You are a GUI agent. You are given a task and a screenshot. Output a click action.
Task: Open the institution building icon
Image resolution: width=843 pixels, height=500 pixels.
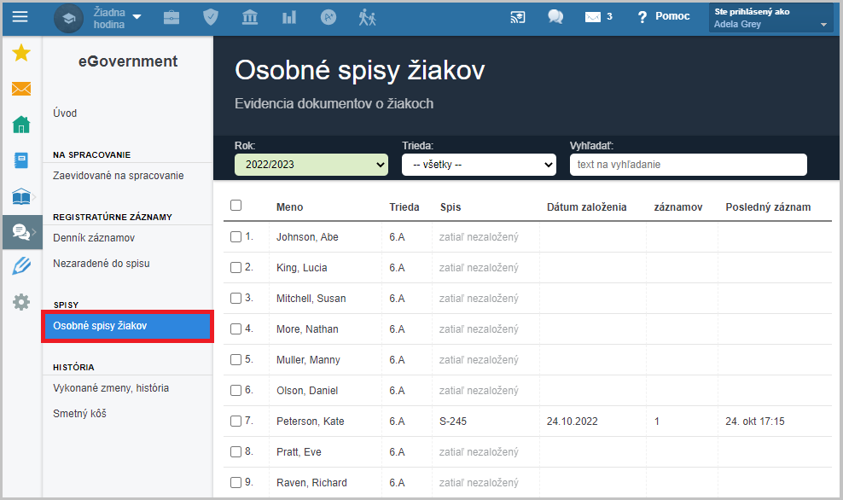pos(250,18)
